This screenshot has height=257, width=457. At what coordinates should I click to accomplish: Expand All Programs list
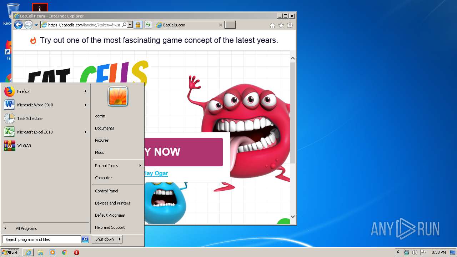pyautogui.click(x=45, y=228)
